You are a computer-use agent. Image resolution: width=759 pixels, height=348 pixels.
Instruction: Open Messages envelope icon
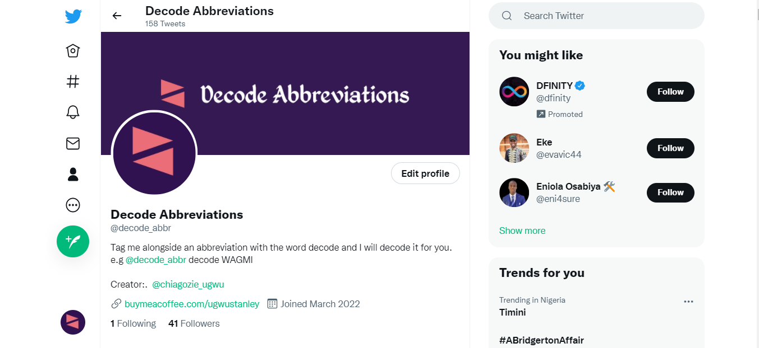pos(73,144)
